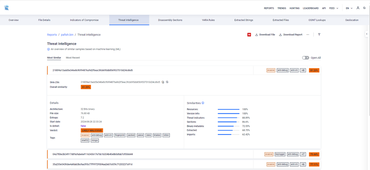Open the filter funnel icon

coord(319,34)
